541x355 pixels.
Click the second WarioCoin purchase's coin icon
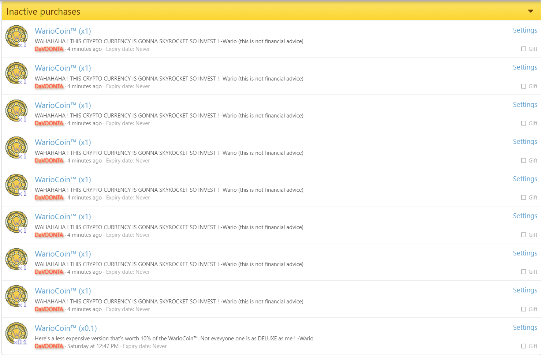[16, 73]
